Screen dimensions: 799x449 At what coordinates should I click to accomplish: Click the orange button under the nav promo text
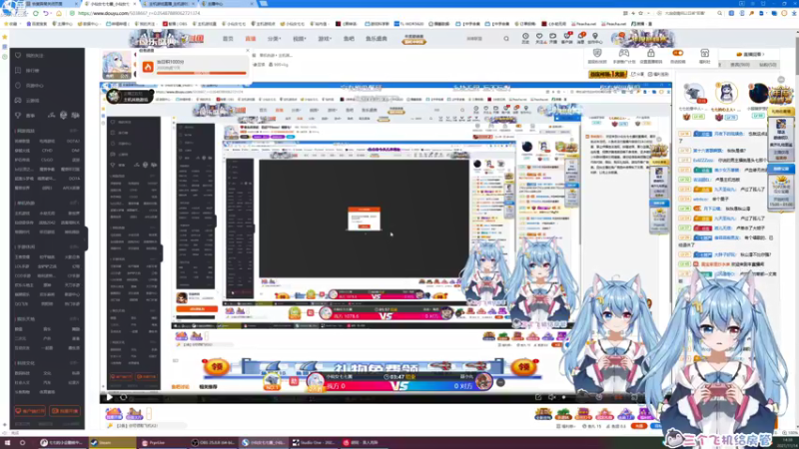[x=413, y=42]
